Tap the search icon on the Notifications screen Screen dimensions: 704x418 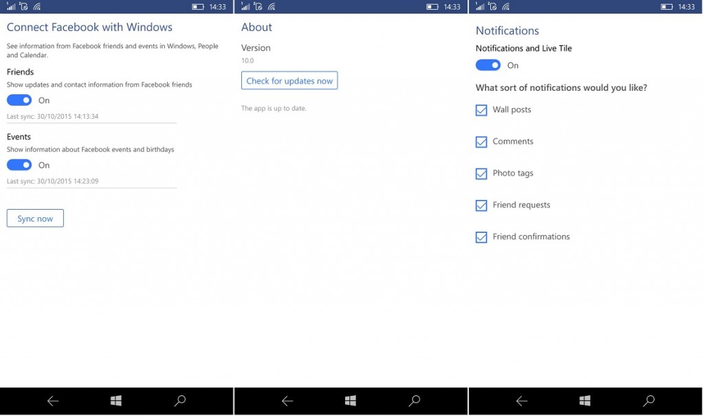pos(648,401)
